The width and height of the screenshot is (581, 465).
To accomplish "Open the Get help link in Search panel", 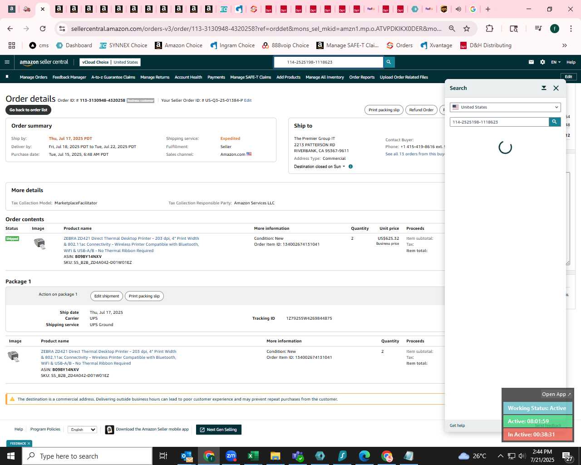I will 457,425.
